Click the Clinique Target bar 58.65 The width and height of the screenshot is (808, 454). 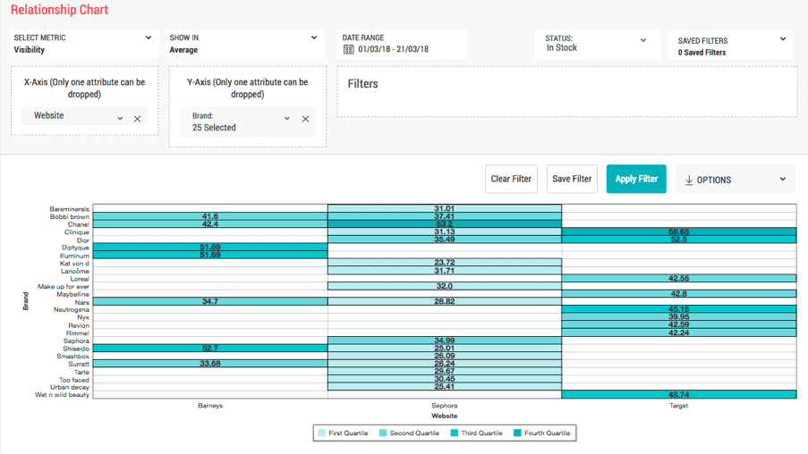pos(678,231)
